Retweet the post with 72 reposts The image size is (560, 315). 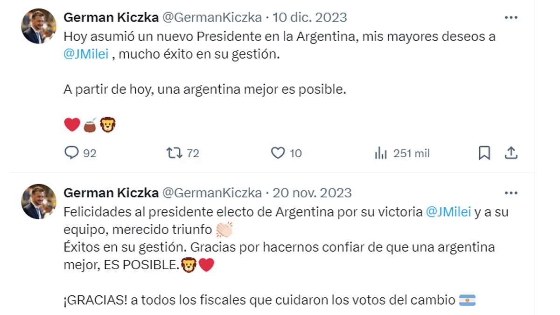(174, 153)
